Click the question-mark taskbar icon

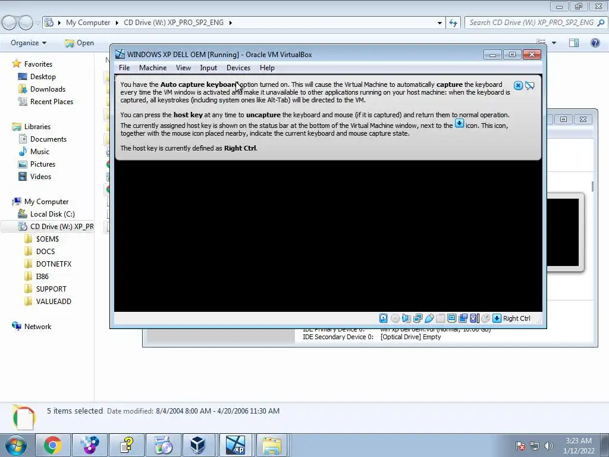(x=127, y=445)
